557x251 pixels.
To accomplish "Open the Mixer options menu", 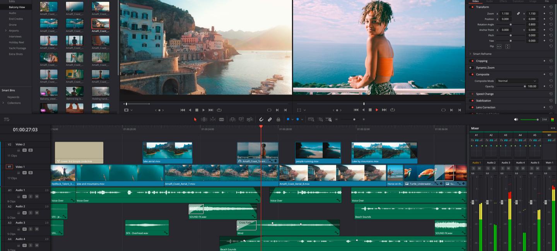I will point(553,128).
